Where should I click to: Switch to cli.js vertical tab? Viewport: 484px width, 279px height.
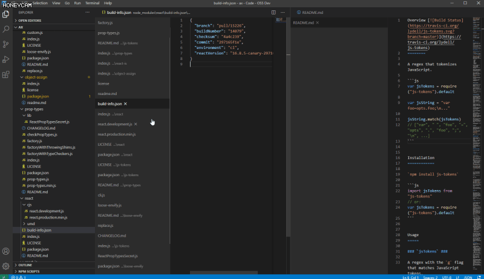(x=132, y=195)
